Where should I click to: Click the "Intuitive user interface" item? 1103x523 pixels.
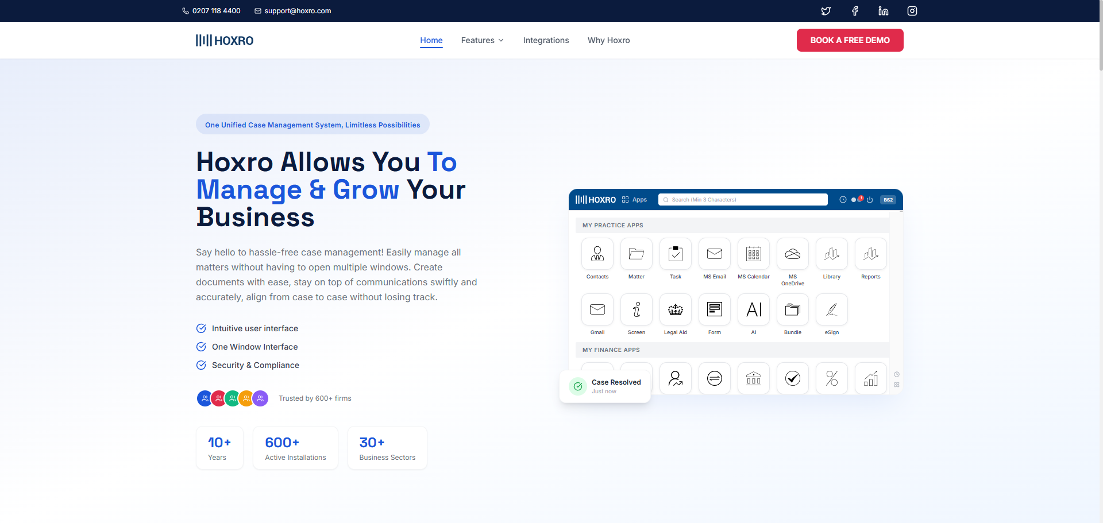coord(247,328)
